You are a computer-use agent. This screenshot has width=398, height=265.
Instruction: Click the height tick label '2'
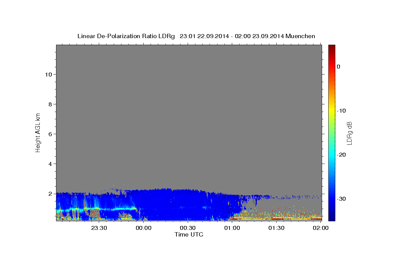(x=49, y=193)
